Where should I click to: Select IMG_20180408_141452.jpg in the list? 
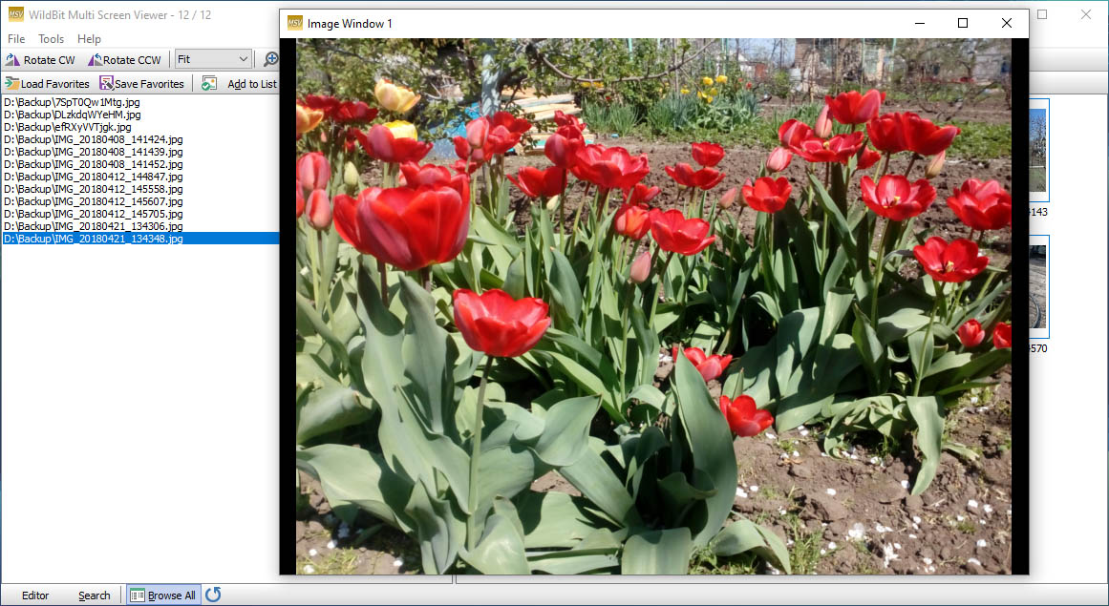(94, 164)
